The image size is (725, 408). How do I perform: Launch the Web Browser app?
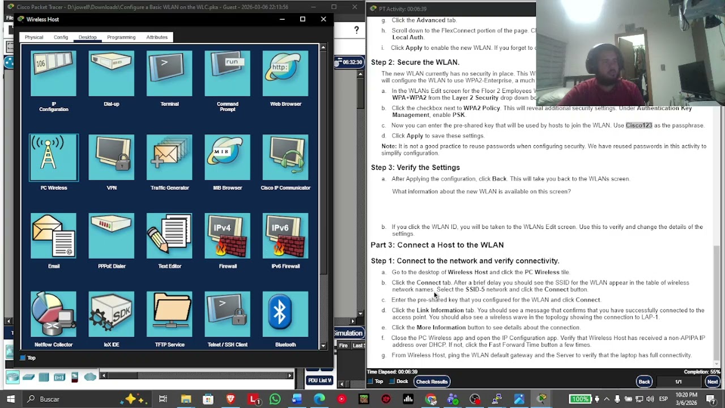[x=285, y=79]
